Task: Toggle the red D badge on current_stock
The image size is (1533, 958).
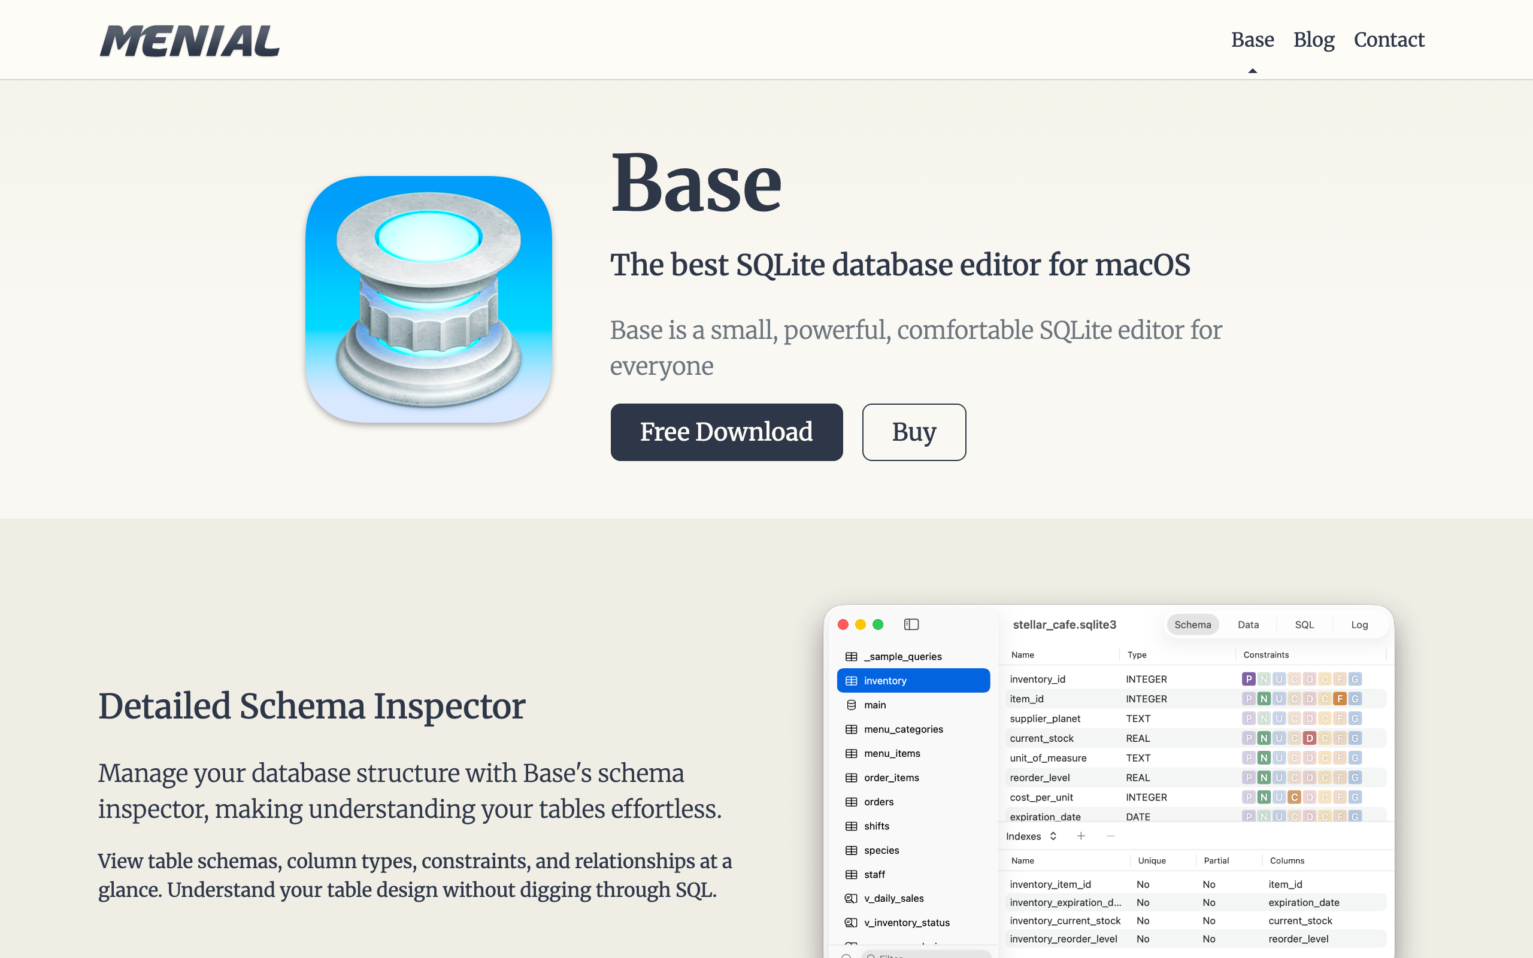Action: pyautogui.click(x=1310, y=738)
